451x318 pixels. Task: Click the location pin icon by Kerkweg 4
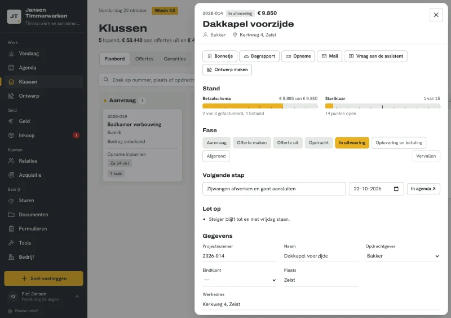point(235,34)
